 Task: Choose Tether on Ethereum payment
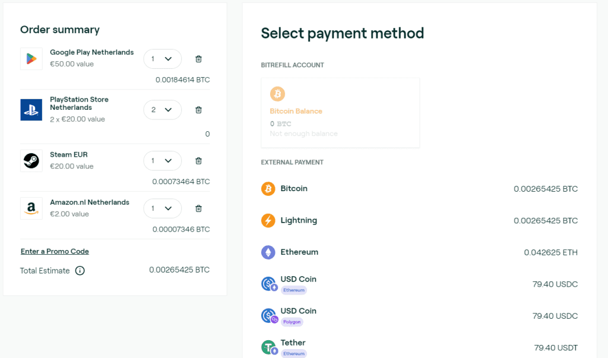pyautogui.click(x=419, y=347)
